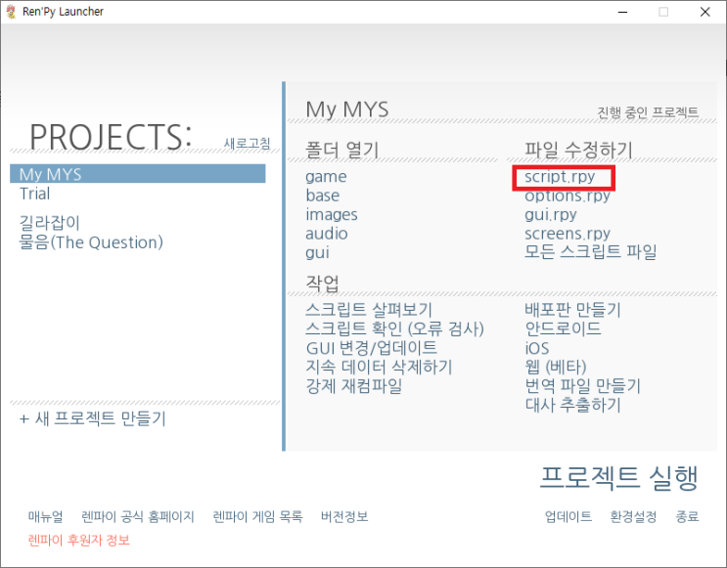The image size is (727, 568).
Task: Select the 길라잡이 tutorial project
Action: (50, 223)
